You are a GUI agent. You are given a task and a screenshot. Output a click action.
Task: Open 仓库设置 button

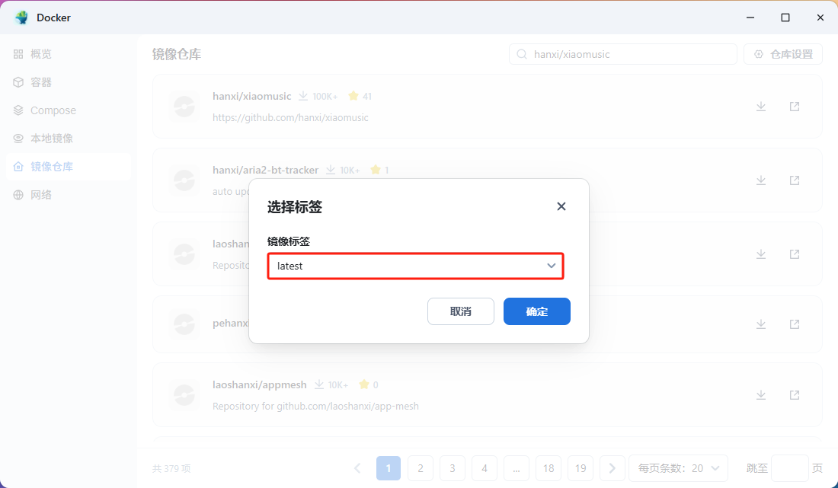coord(783,54)
